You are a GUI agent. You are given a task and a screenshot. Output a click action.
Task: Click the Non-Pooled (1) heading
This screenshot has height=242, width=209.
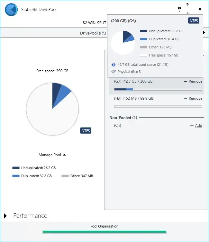point(123,117)
